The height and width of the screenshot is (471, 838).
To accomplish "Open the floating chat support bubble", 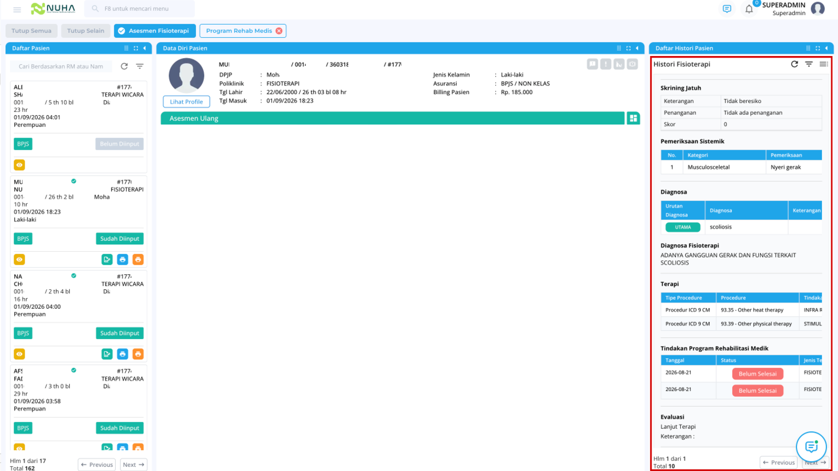I will tap(811, 446).
